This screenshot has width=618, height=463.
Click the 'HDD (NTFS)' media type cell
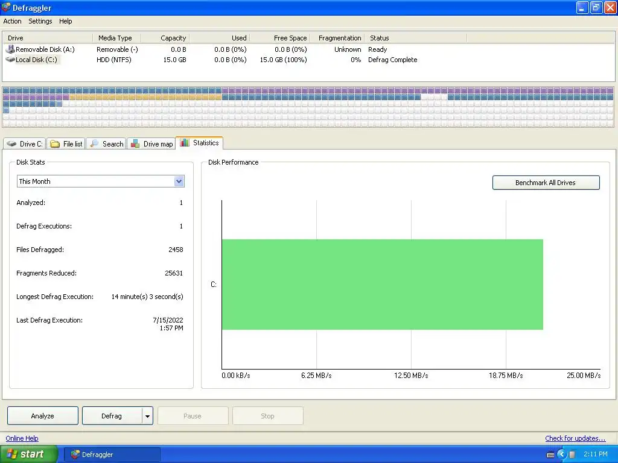coord(114,60)
